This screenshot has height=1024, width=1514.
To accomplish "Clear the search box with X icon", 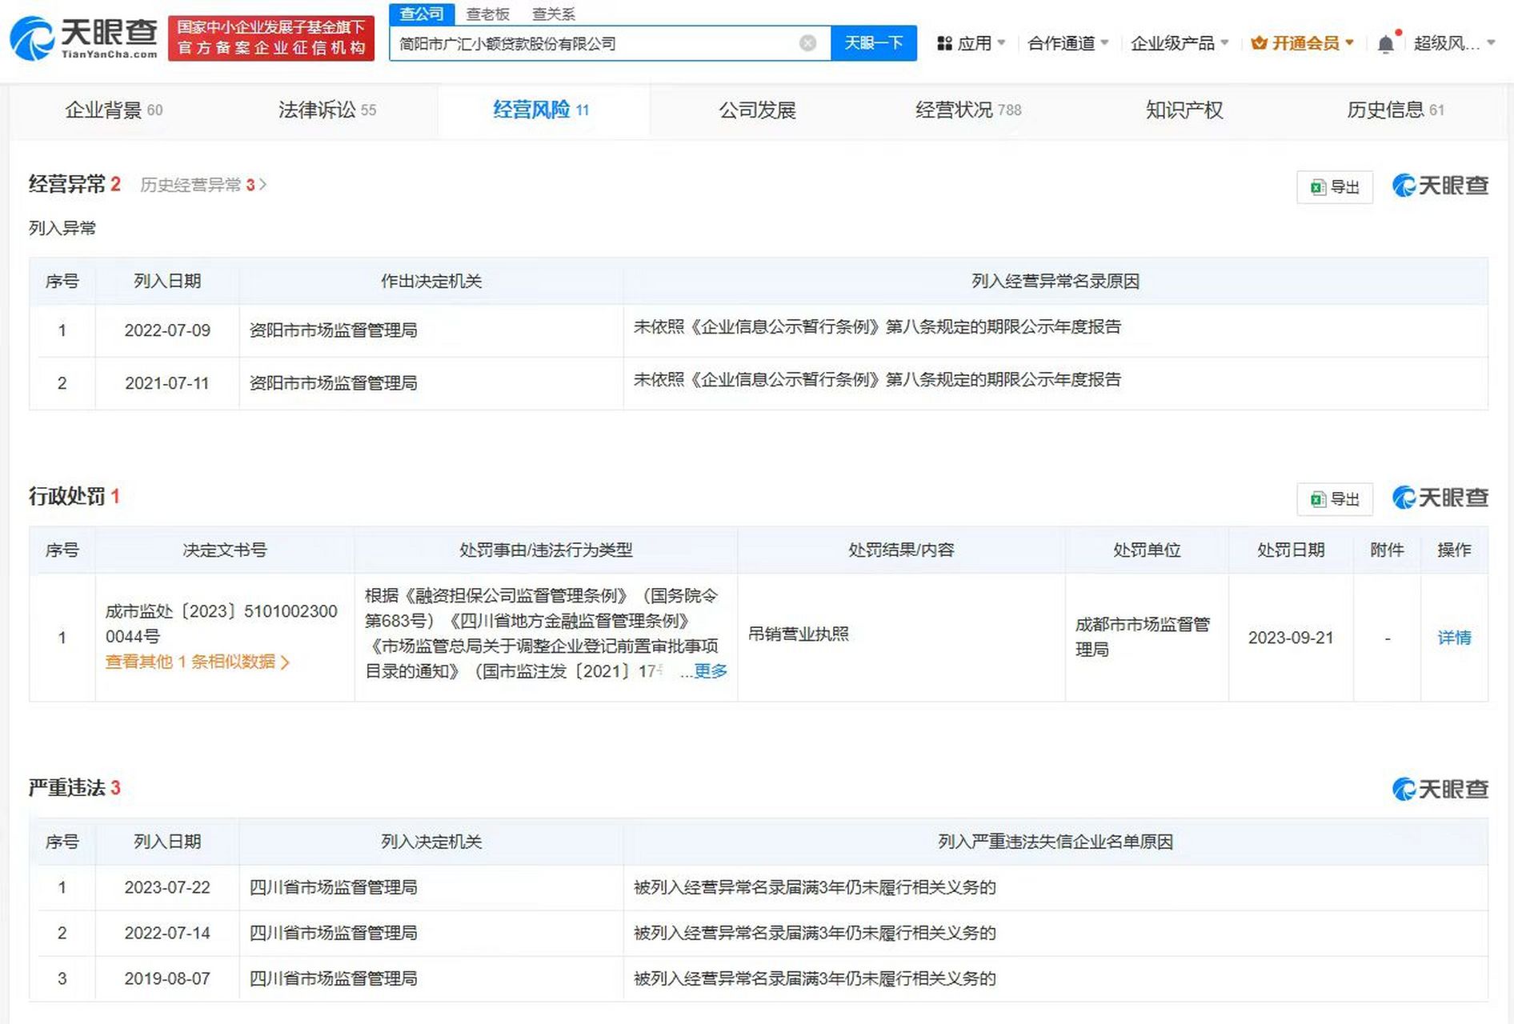I will point(808,43).
